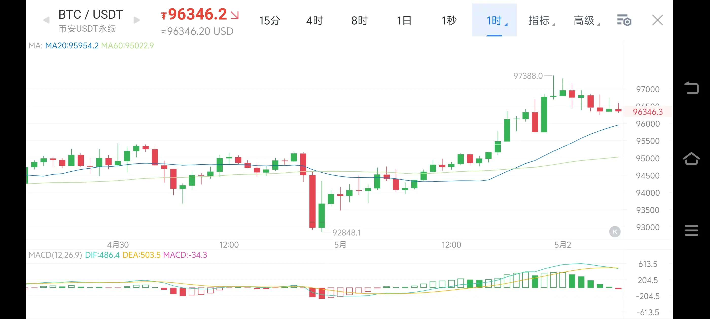The image size is (710, 319).
Task: Select the 15分 timeframe
Action: 270,20
